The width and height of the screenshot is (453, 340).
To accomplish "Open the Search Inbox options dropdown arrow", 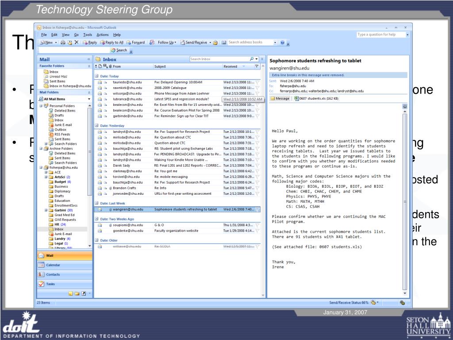I will (x=257, y=59).
